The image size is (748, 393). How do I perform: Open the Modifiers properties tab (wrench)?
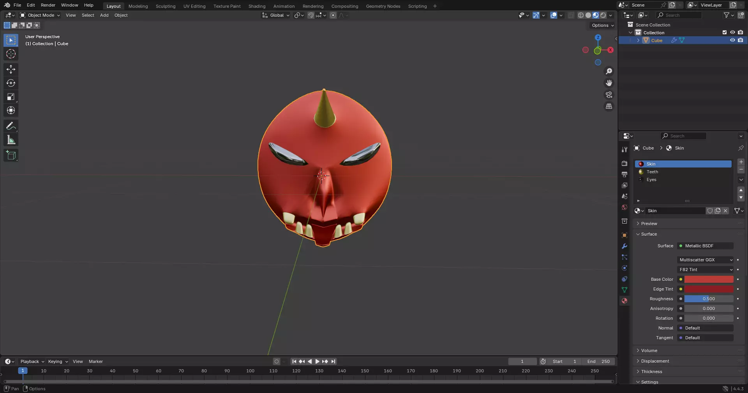click(625, 246)
